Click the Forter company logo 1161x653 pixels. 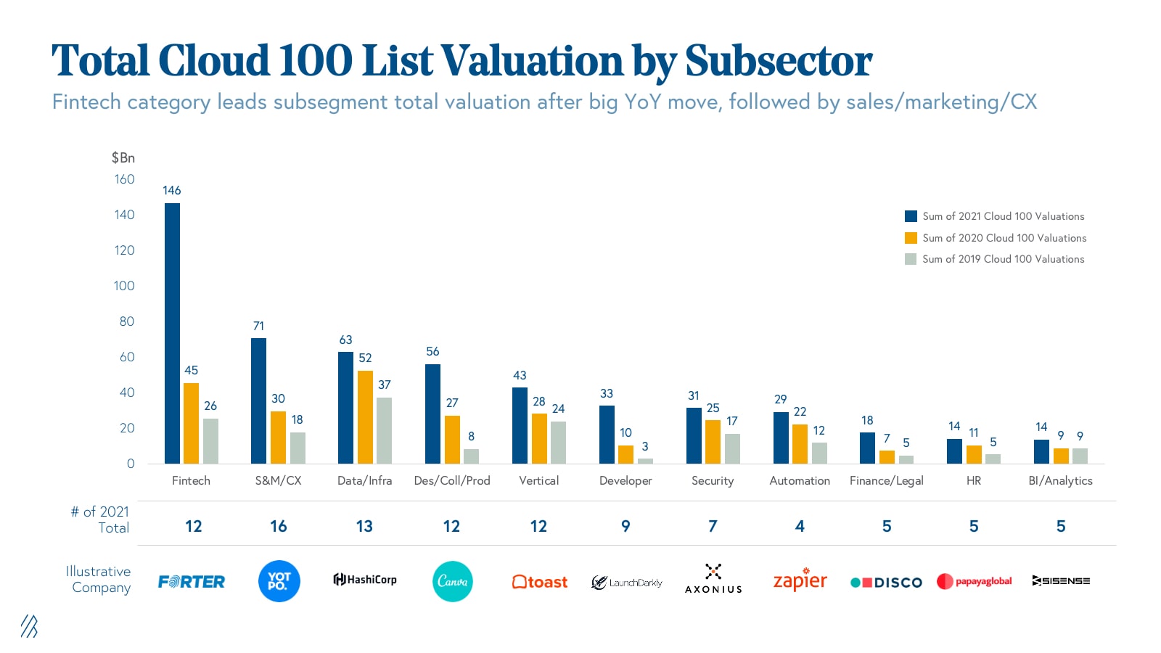coord(192,581)
